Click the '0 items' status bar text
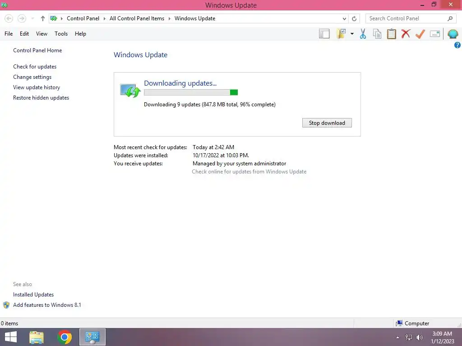 [x=9, y=323]
